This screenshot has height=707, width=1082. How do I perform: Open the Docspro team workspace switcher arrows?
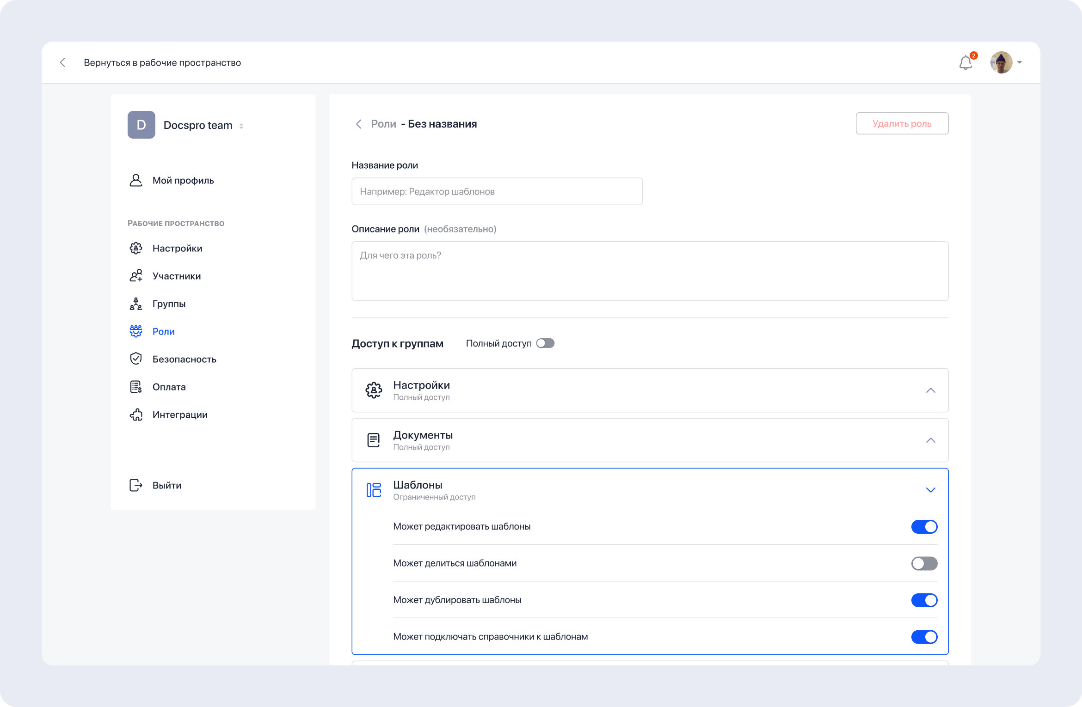pos(241,126)
